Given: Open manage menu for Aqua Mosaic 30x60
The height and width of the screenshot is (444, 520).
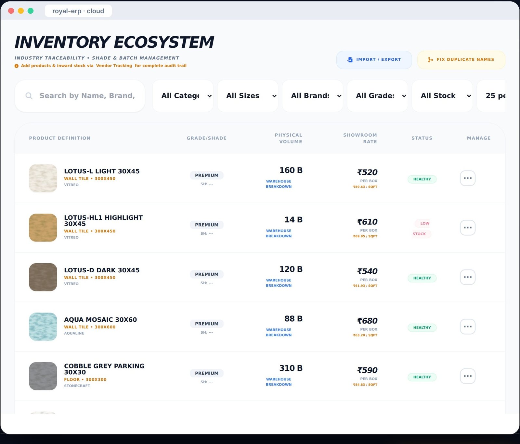Looking at the screenshot, I should (x=468, y=327).
